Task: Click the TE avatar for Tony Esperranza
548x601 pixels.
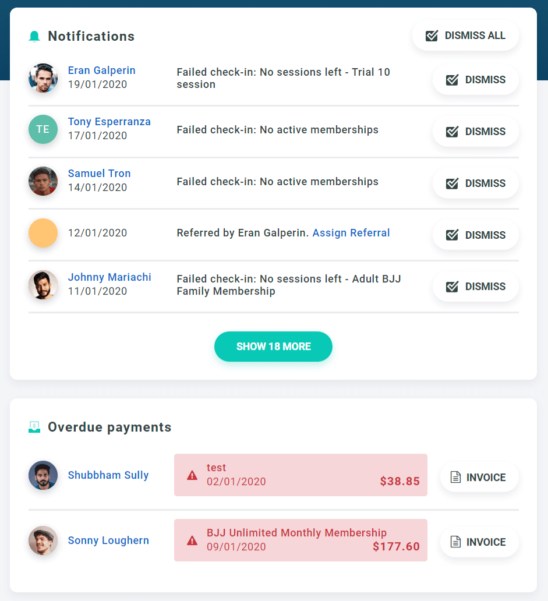Action: pyautogui.click(x=43, y=129)
